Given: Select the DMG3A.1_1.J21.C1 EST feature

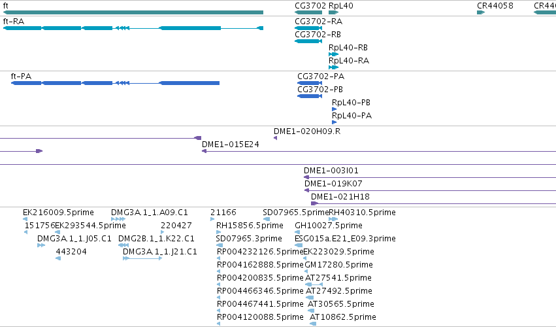Looking at the screenshot, I should click(x=142, y=258).
